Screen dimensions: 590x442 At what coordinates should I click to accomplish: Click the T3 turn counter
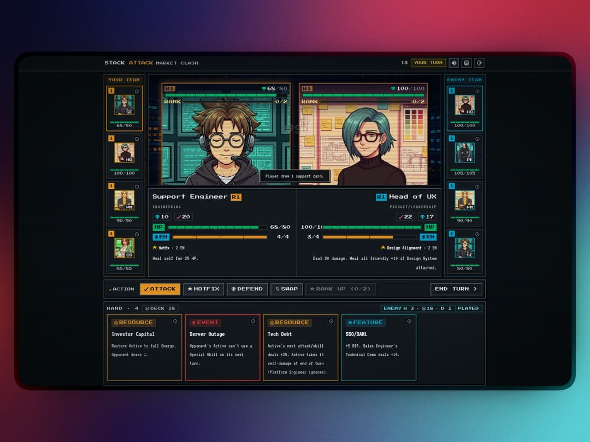(x=404, y=63)
